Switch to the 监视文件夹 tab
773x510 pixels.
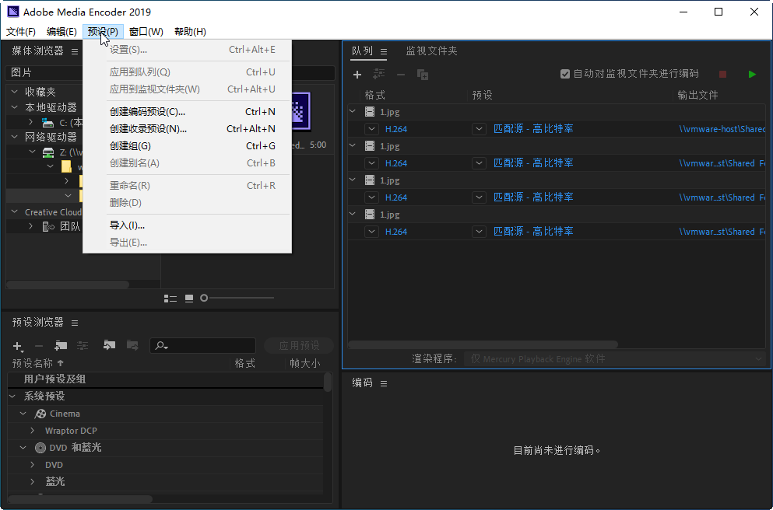point(431,51)
